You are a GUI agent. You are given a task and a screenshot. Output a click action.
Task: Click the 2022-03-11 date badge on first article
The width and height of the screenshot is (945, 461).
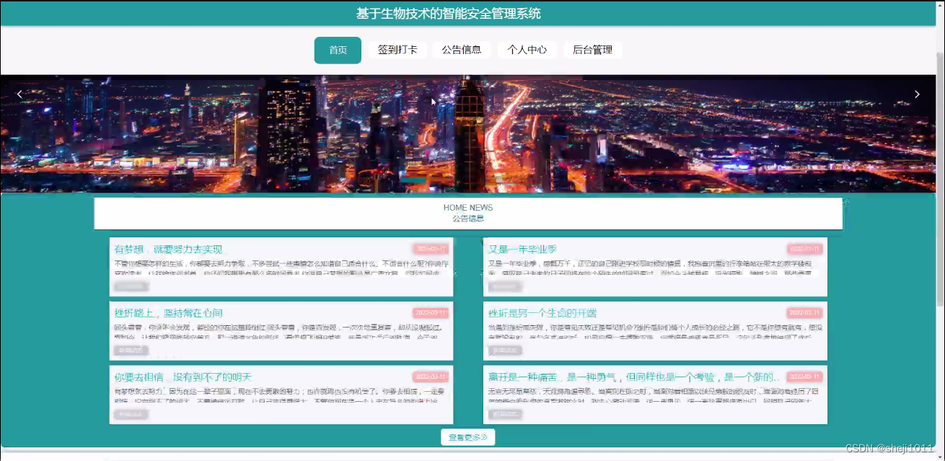click(432, 248)
